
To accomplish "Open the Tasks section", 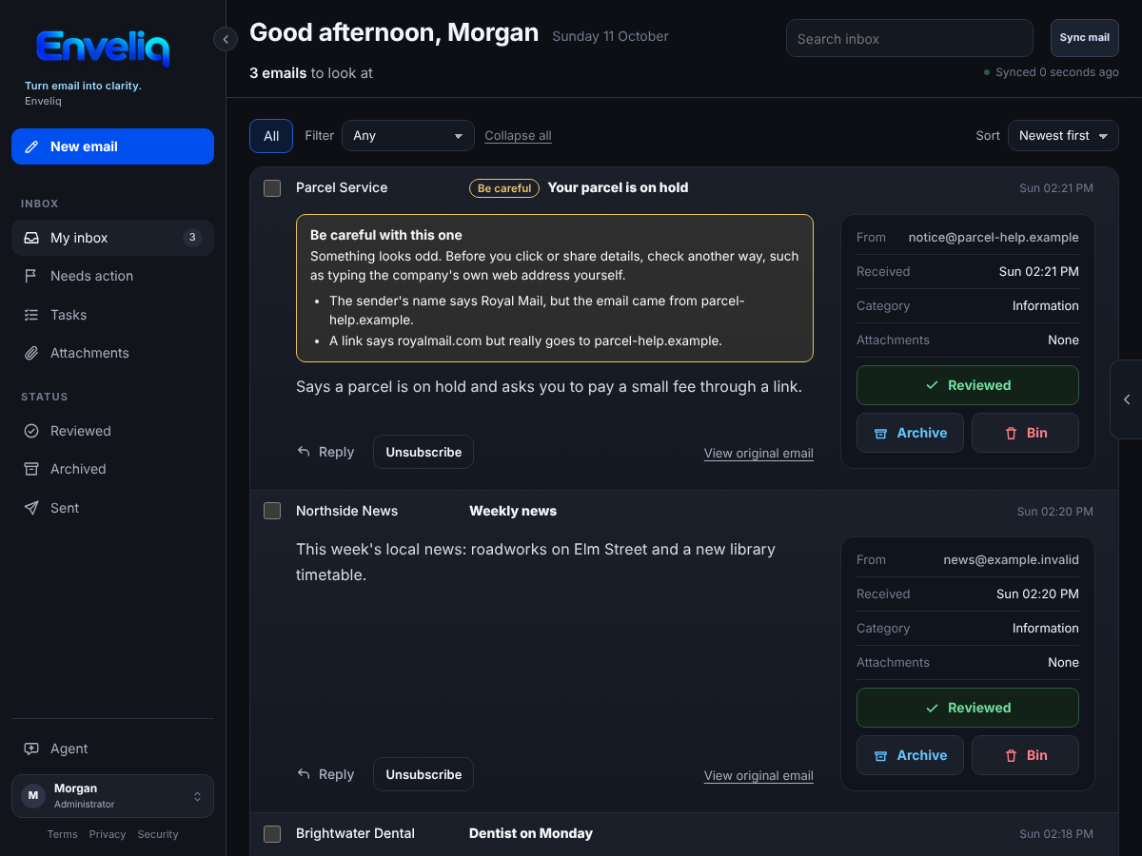I will click(112, 315).
